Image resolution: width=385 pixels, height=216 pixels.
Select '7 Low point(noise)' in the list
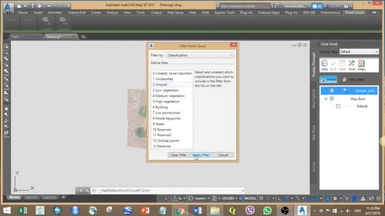coord(172,113)
